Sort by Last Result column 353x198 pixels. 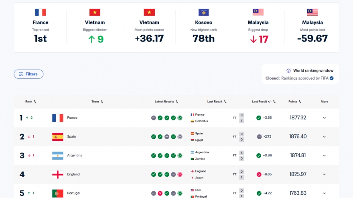point(217,102)
